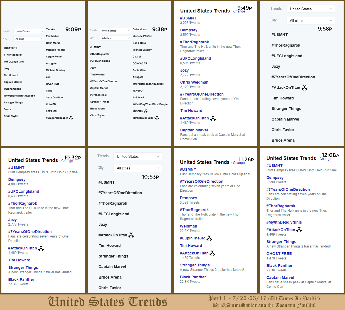This screenshot has height=310, width=345.
Task: Open the United States dropdown in the 9:09P panel
Action: click(29, 31)
